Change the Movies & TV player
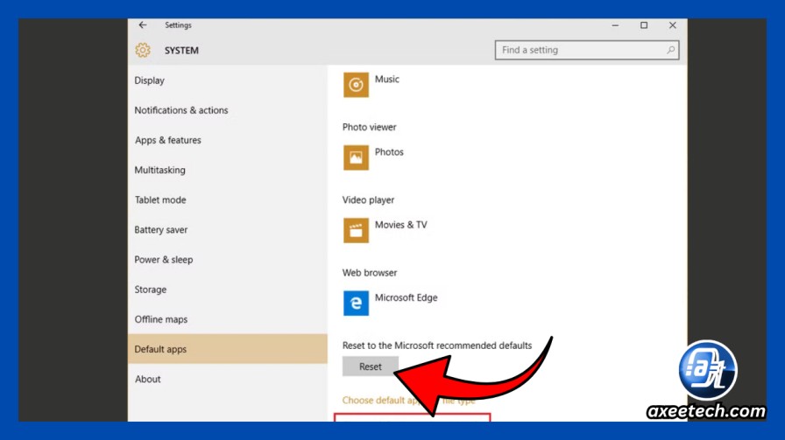This screenshot has width=785, height=440. point(401,225)
